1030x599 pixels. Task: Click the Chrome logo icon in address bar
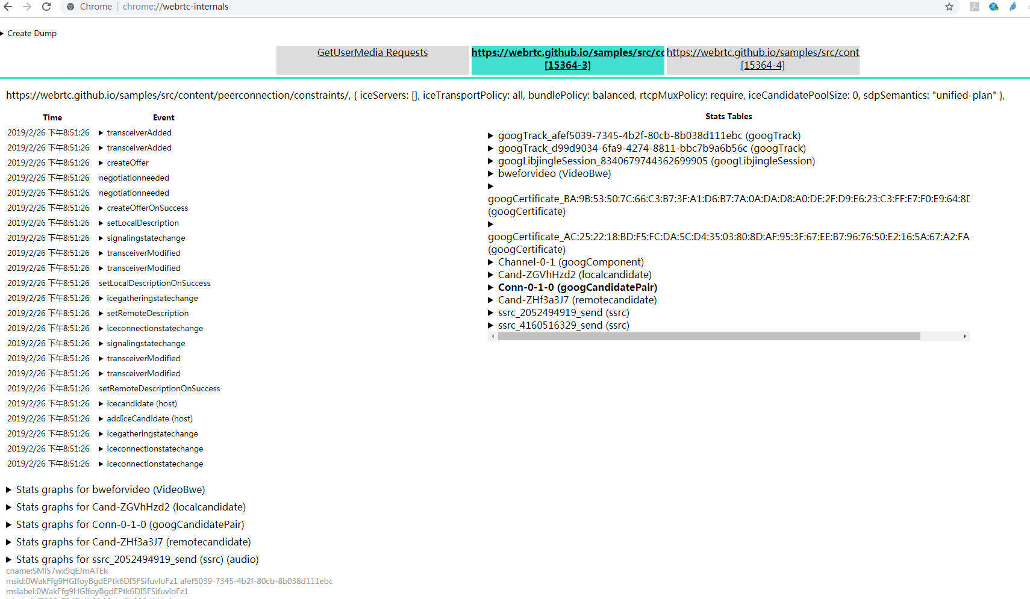pyautogui.click(x=70, y=7)
